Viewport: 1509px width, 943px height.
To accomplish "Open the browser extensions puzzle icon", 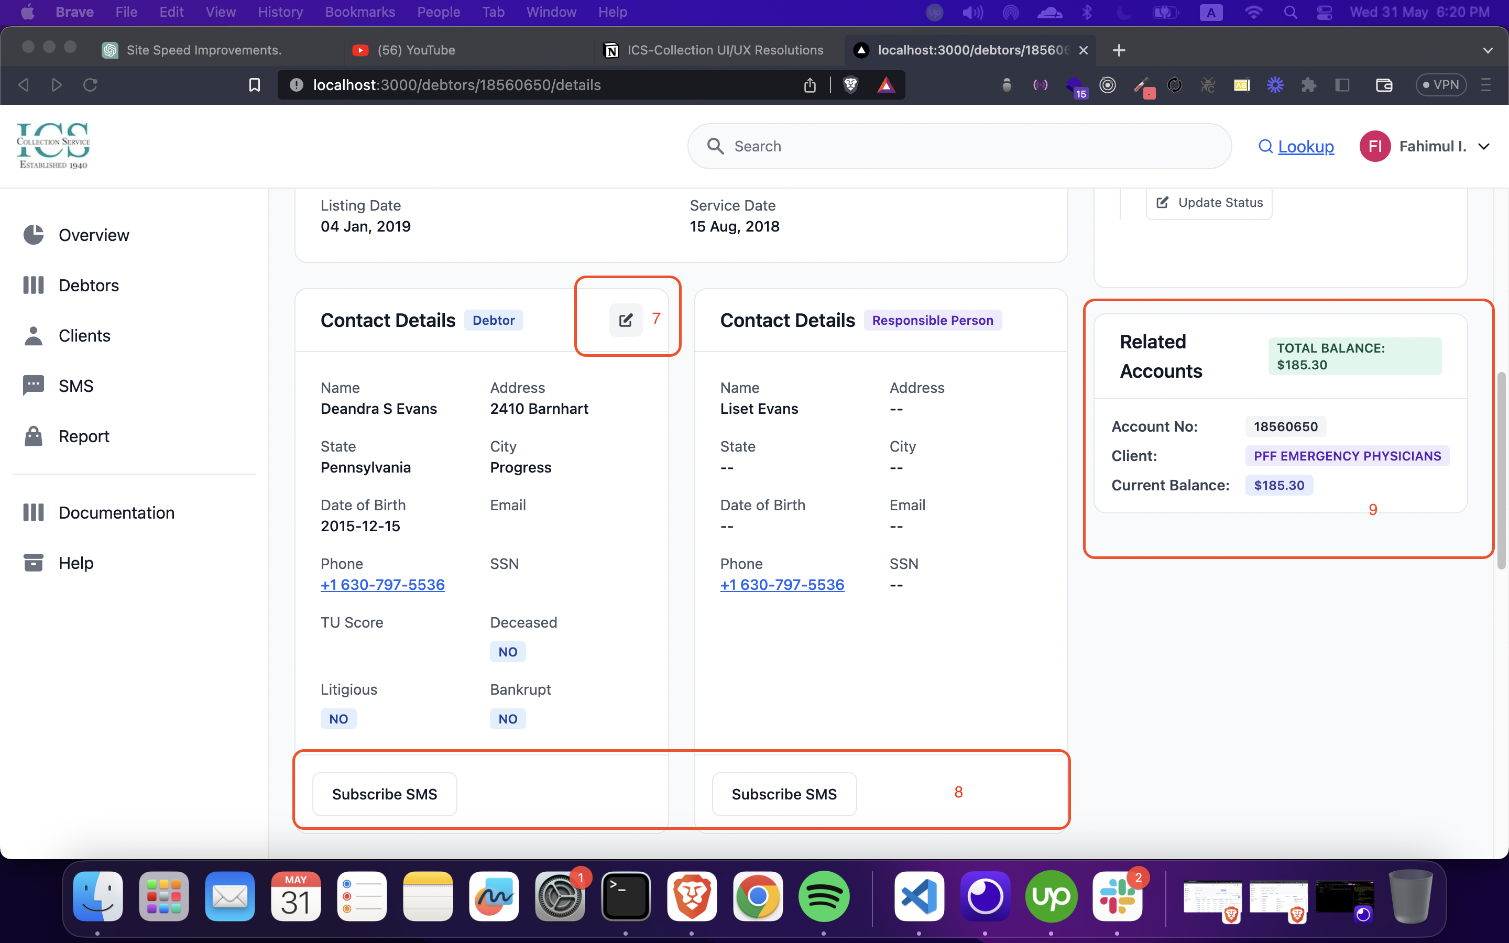I will 1308,85.
